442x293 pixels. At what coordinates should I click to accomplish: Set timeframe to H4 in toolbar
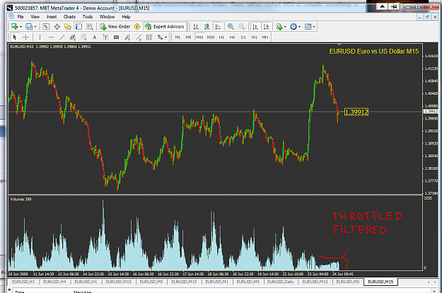coord(232,37)
